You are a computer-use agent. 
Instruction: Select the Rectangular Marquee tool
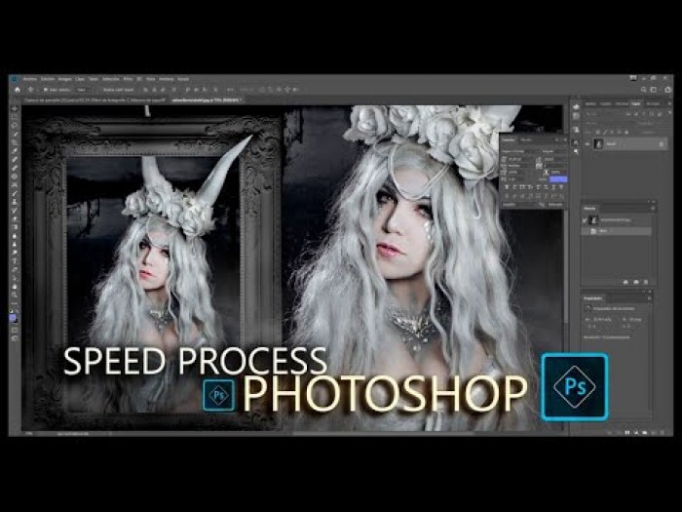[x=15, y=117]
